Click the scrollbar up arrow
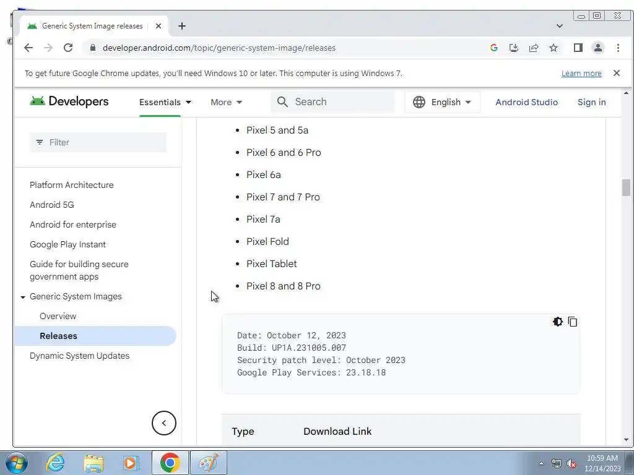This screenshot has width=634, height=475. pyautogui.click(x=626, y=93)
